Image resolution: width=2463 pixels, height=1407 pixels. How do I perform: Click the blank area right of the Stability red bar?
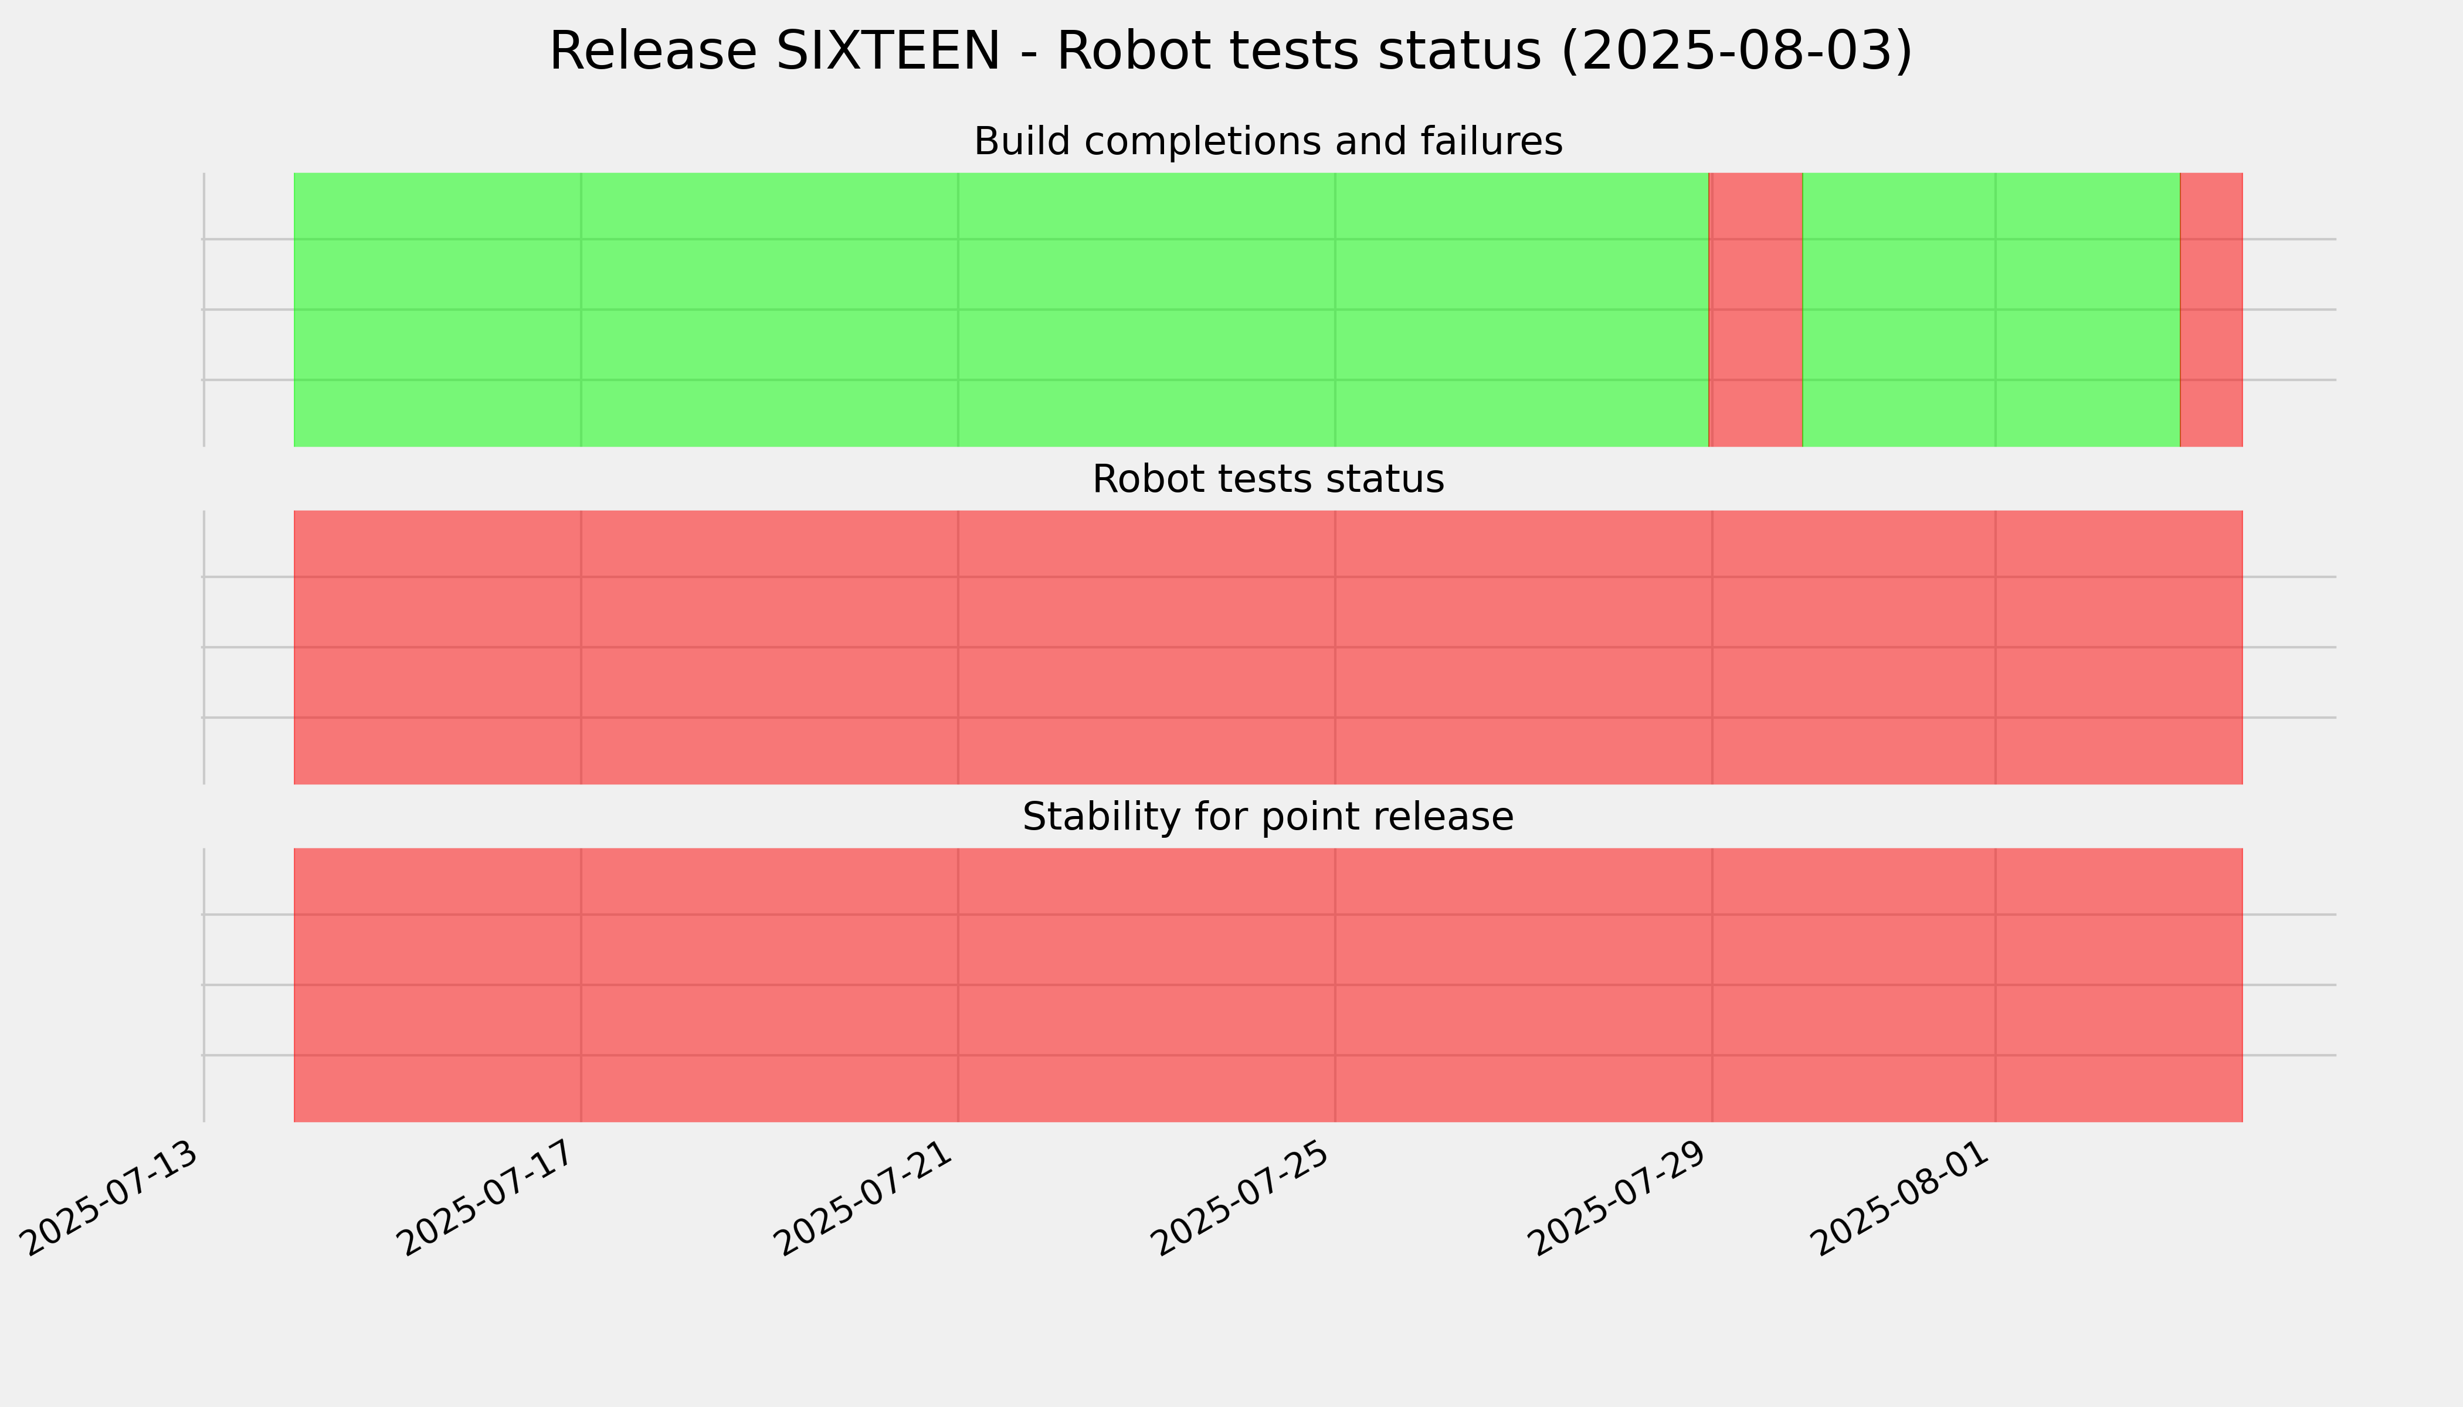click(x=2289, y=985)
